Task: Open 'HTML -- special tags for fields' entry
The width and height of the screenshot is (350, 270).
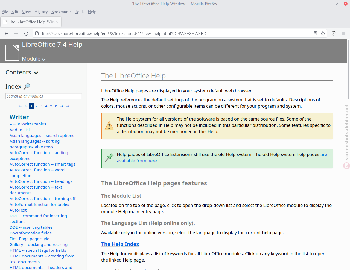Action: 38,250
